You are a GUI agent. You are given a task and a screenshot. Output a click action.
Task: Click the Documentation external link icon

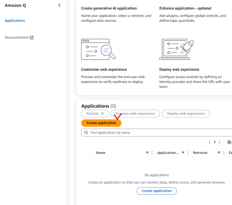tap(32, 38)
